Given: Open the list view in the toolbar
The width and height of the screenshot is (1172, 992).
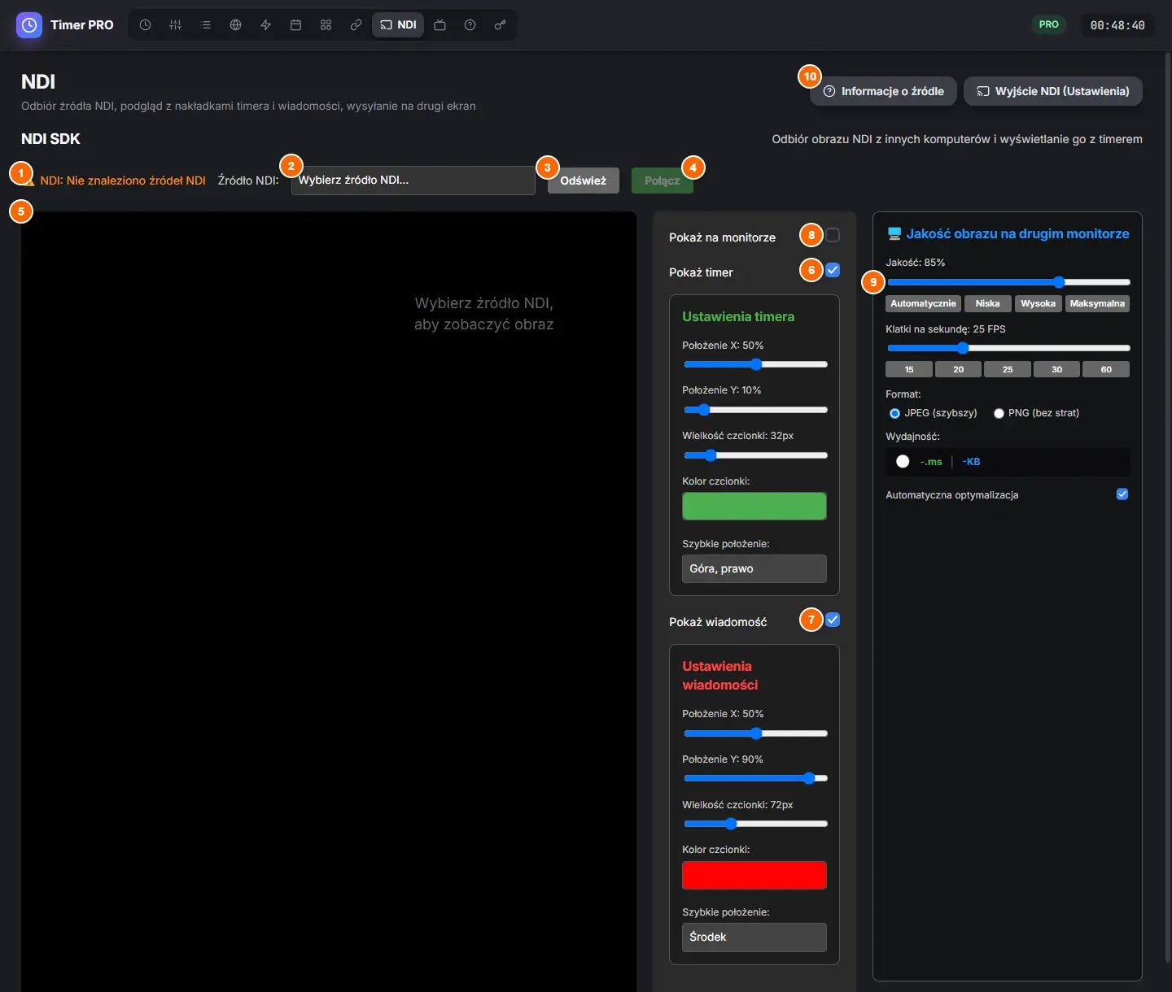Looking at the screenshot, I should [205, 25].
